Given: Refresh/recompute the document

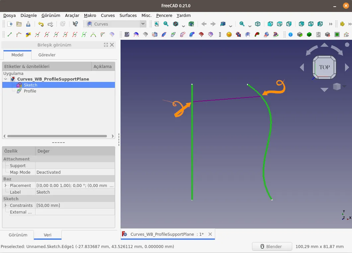Looking at the screenshot, I should [x=63, y=24].
